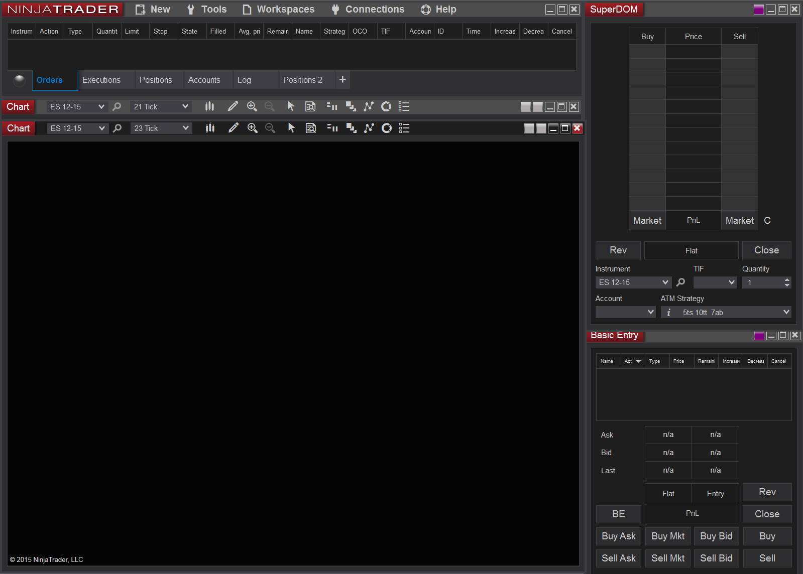Screen dimensions: 803x574
Task: Click Market under the SuperDOM Buy column
Action: pyautogui.click(x=647, y=220)
